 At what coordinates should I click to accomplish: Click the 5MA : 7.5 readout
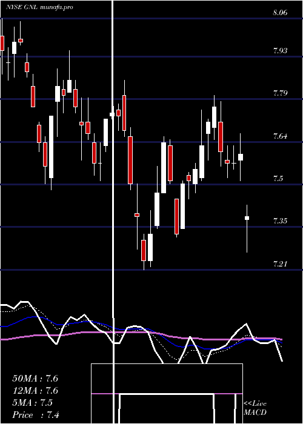click(x=33, y=403)
